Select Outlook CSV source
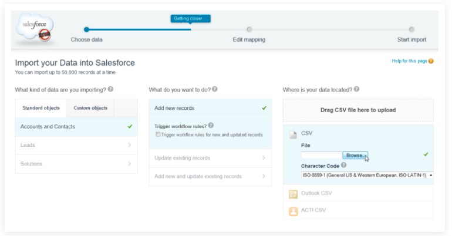The width and height of the screenshot is (452, 236). pyautogui.click(x=358, y=193)
